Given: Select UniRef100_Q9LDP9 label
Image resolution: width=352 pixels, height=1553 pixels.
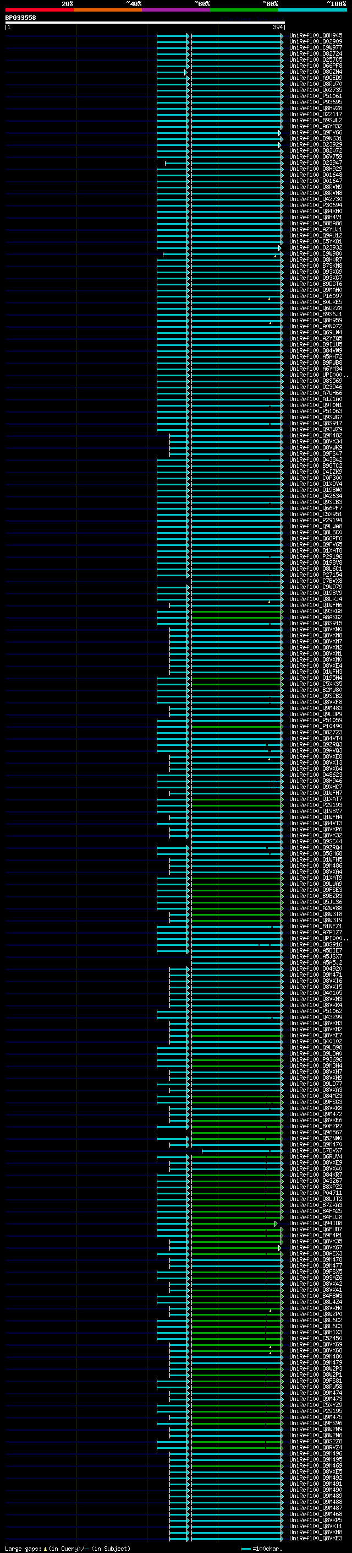Looking at the screenshot, I should coord(316,715).
